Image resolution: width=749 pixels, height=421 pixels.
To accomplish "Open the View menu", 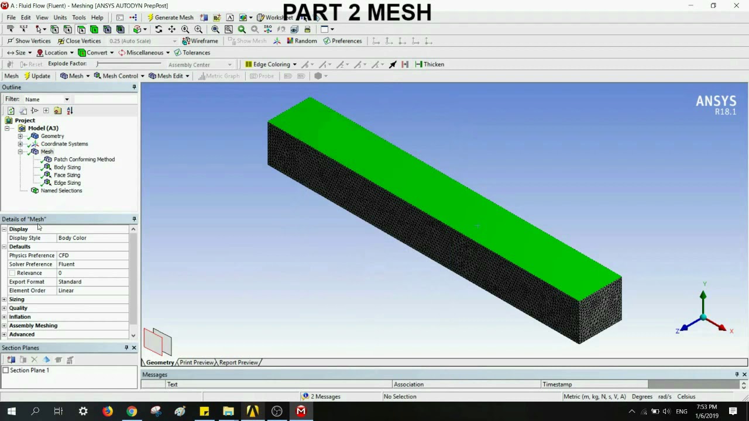I will coord(42,18).
